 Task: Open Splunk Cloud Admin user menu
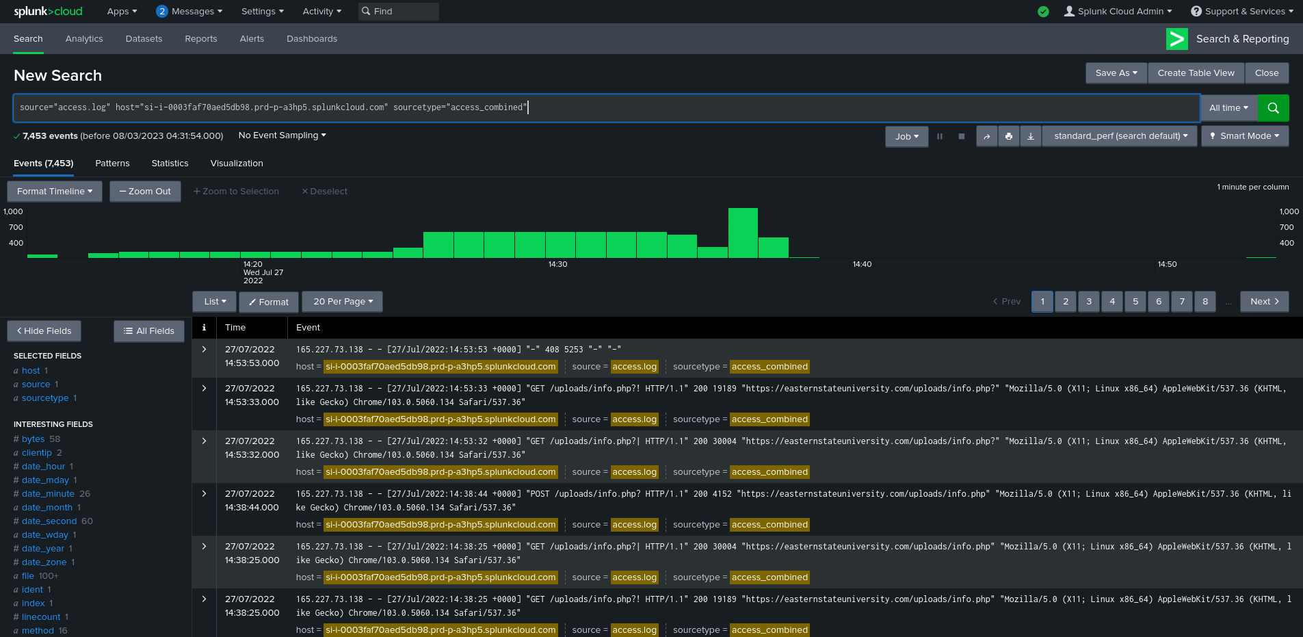tap(1118, 12)
